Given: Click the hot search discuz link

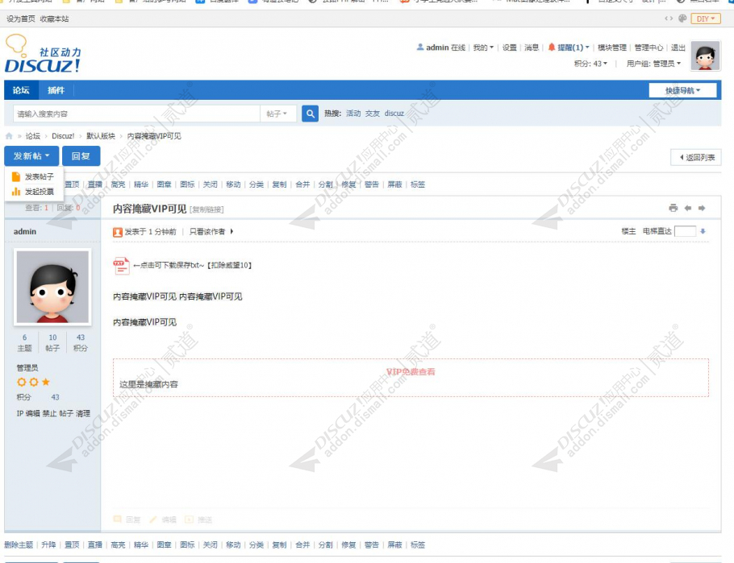Looking at the screenshot, I should 394,114.
